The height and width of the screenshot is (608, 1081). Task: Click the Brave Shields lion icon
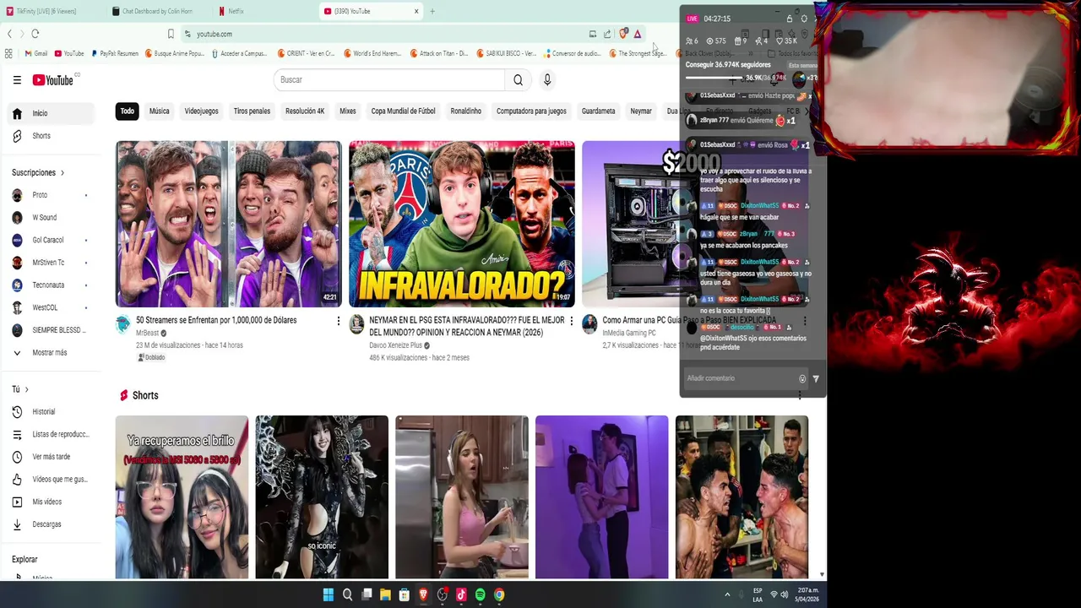tap(623, 34)
